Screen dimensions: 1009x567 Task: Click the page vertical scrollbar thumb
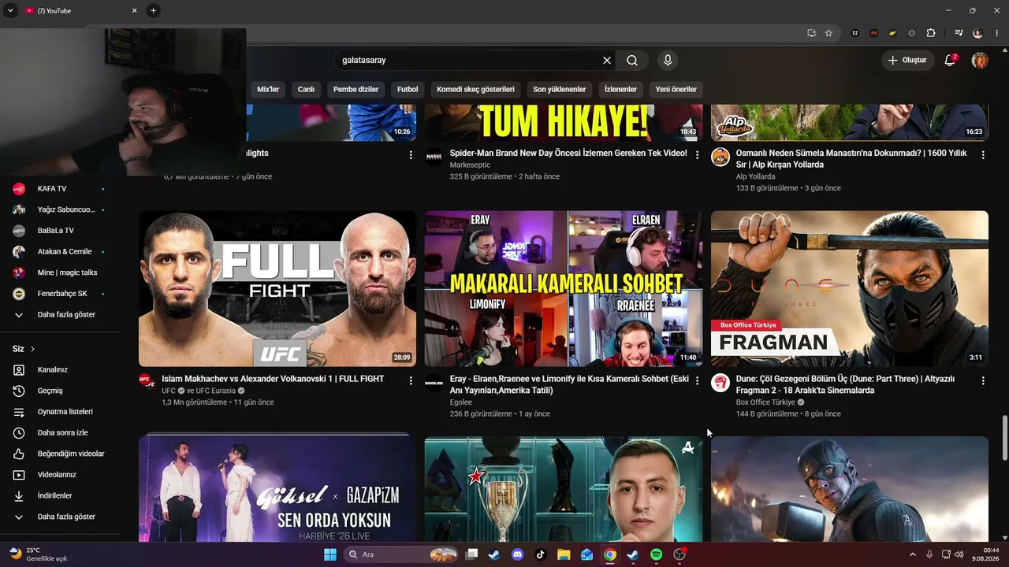coord(1004,438)
